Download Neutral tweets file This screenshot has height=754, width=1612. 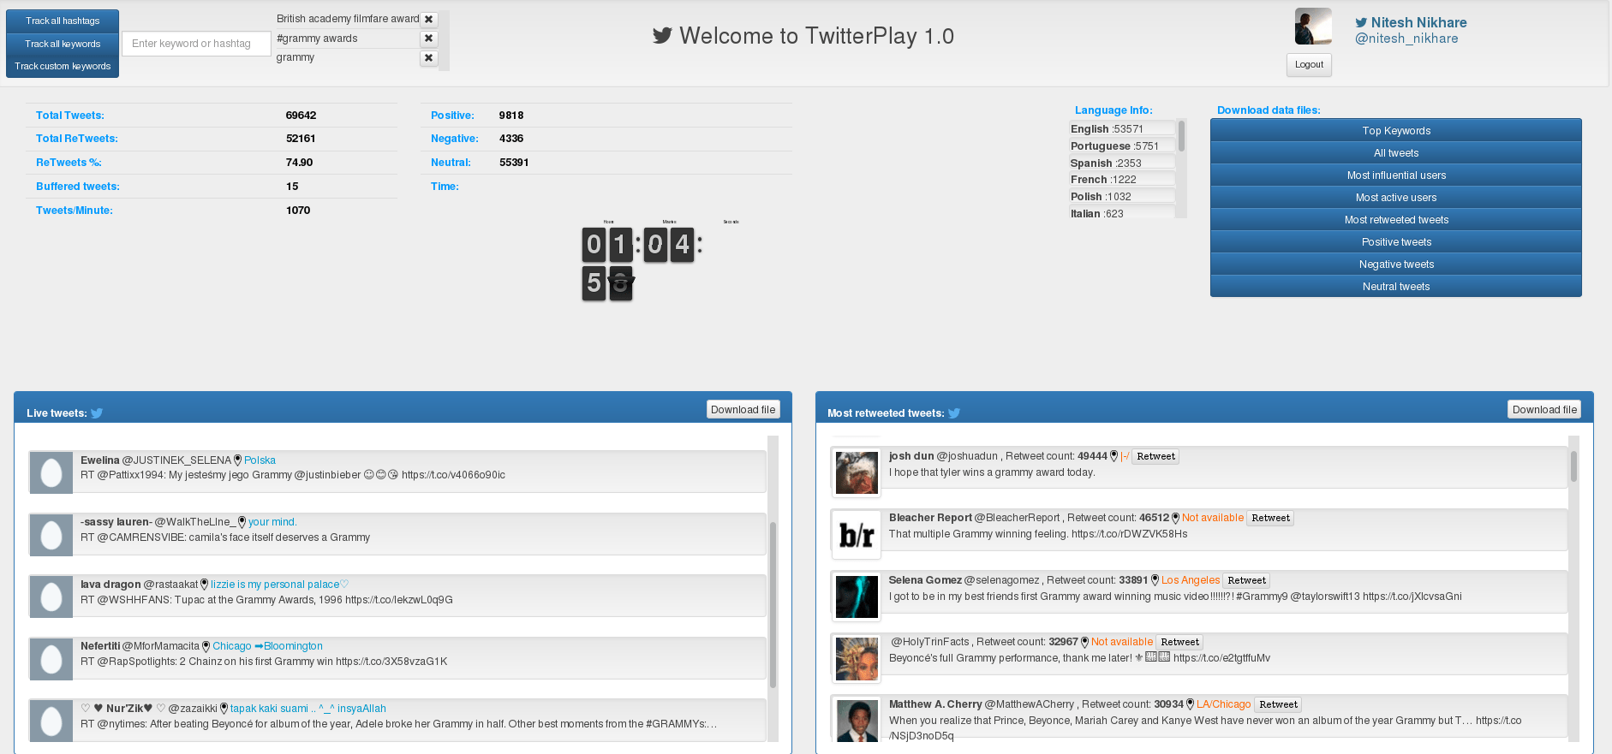click(x=1396, y=287)
